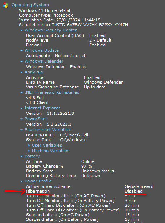
Task: Select the Hibernation row label
Action: [x=38, y=191]
